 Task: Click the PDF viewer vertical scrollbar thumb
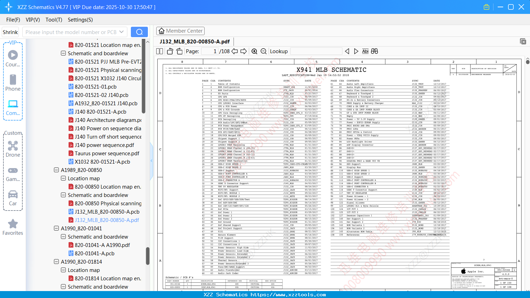pos(528,62)
